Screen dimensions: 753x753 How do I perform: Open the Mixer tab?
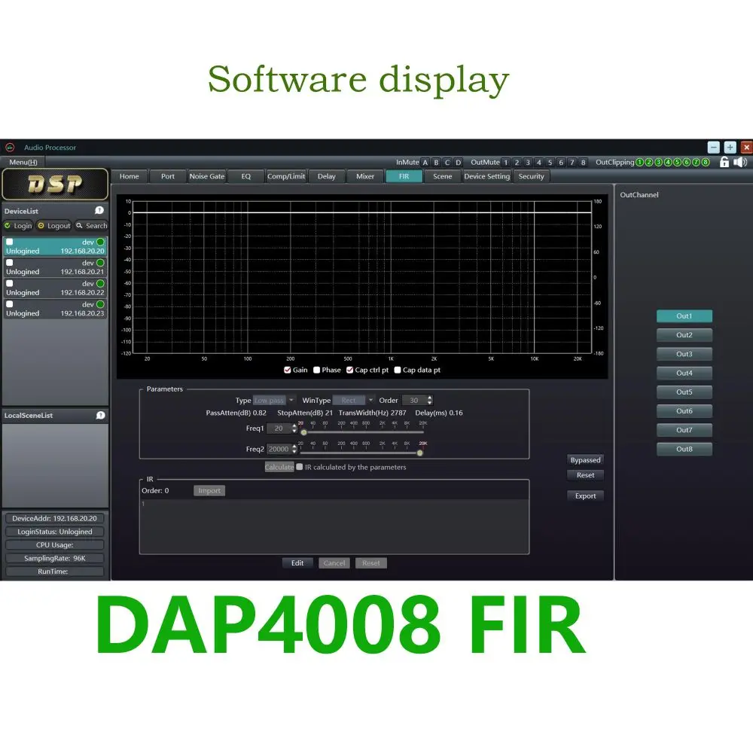(x=365, y=176)
